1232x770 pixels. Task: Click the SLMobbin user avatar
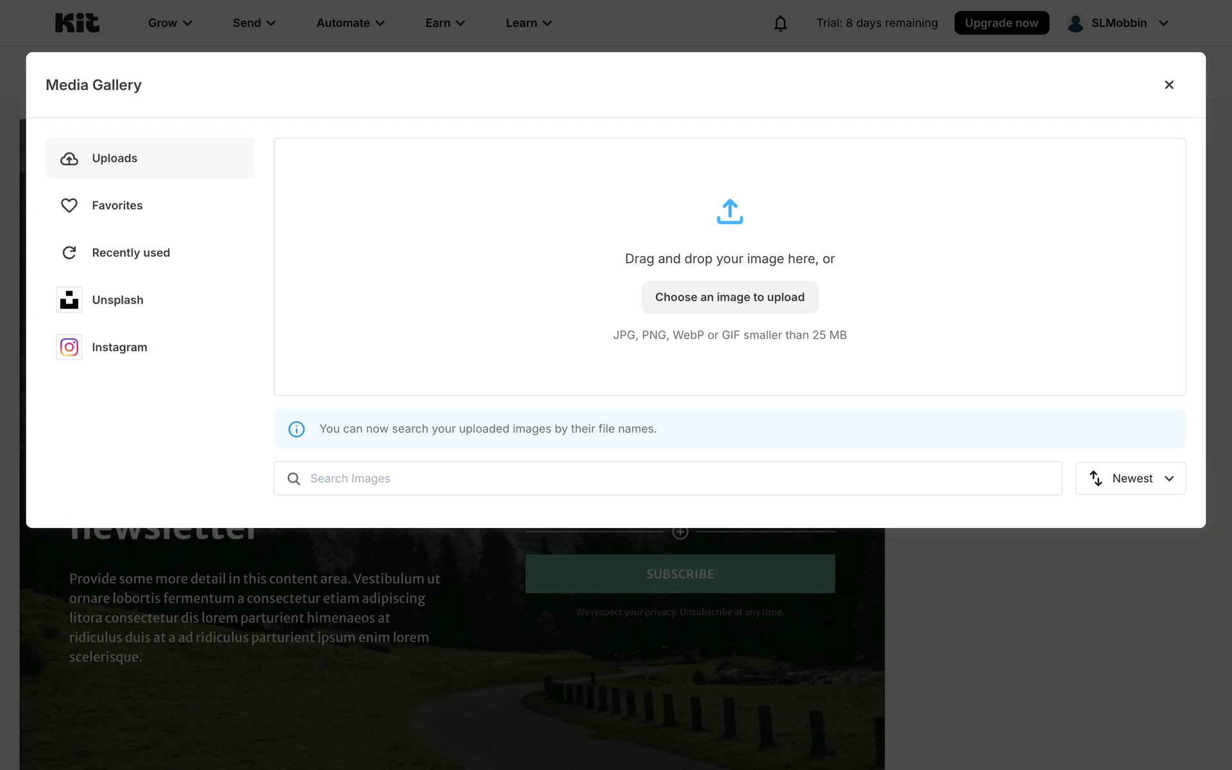tap(1075, 24)
